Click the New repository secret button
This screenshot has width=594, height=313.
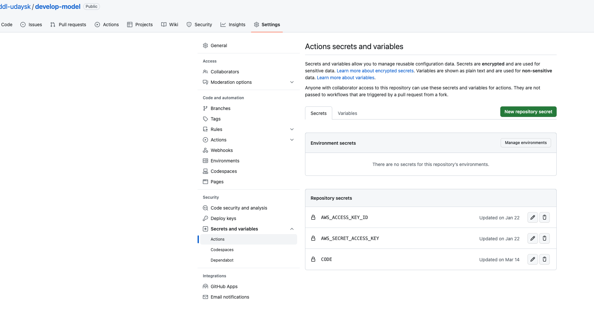[x=528, y=111]
